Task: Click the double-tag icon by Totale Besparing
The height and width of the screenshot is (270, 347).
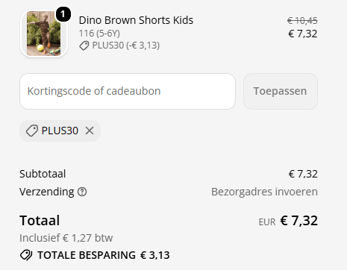Action: [x=26, y=255]
